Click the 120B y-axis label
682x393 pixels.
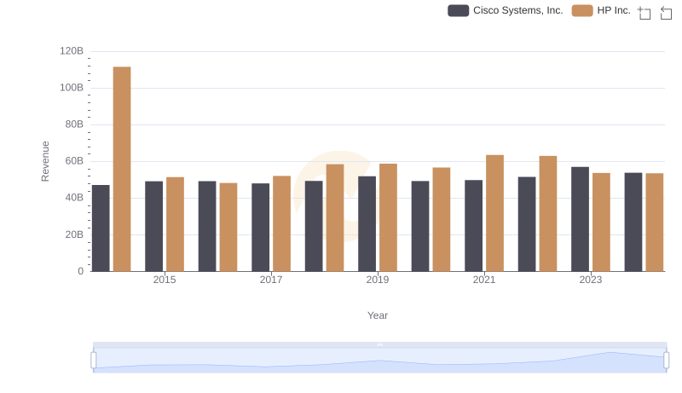pos(72,51)
